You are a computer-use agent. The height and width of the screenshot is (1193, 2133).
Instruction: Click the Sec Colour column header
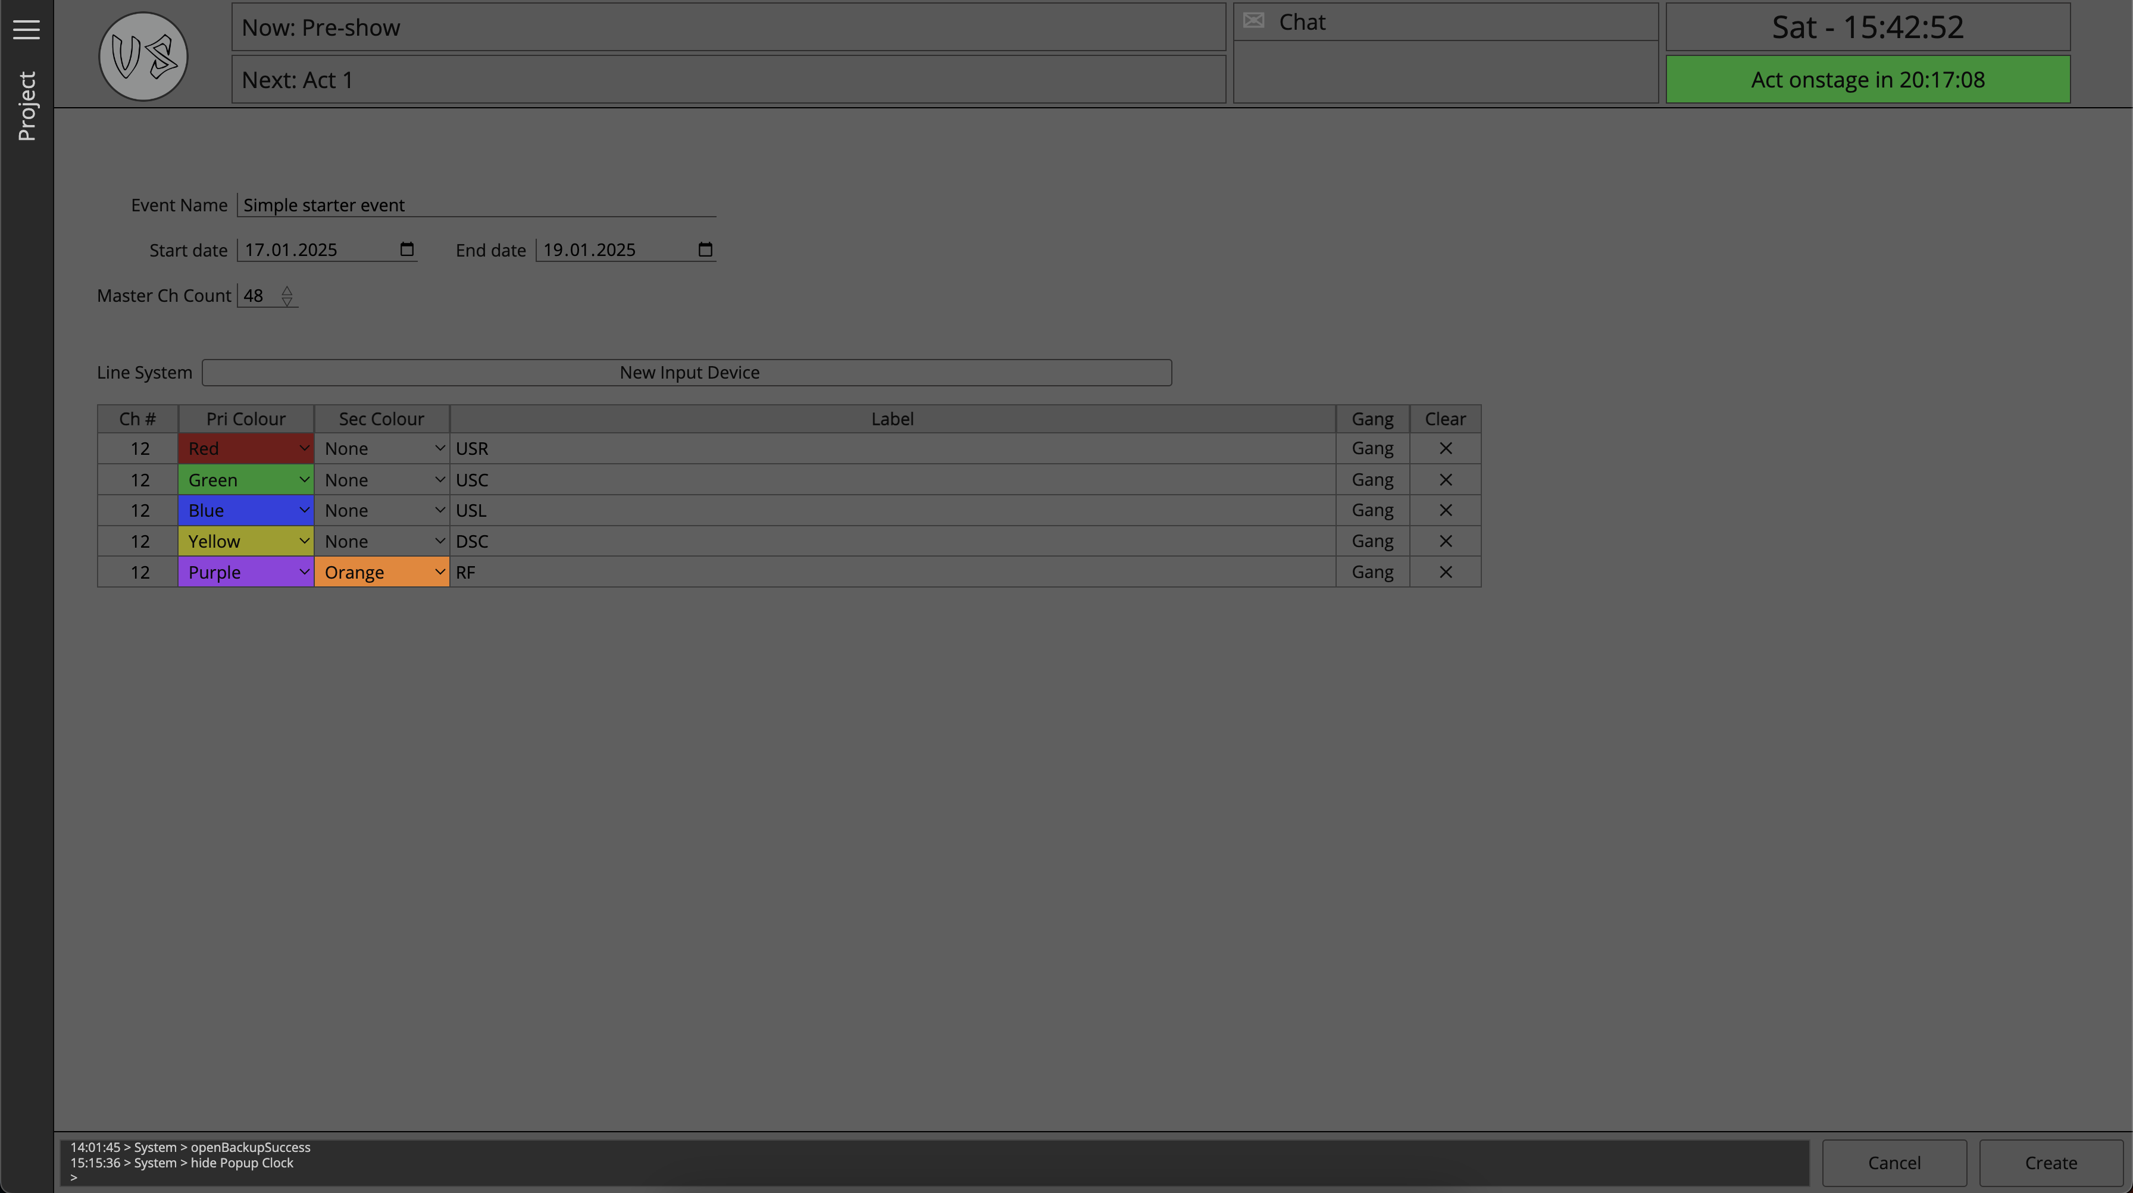click(x=381, y=419)
